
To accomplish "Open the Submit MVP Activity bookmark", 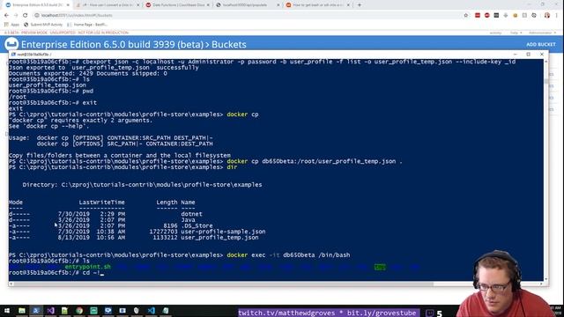I will click(x=43, y=25).
